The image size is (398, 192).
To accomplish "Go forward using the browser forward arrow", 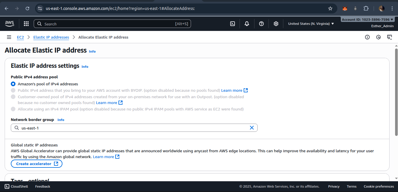I will 17,8.
